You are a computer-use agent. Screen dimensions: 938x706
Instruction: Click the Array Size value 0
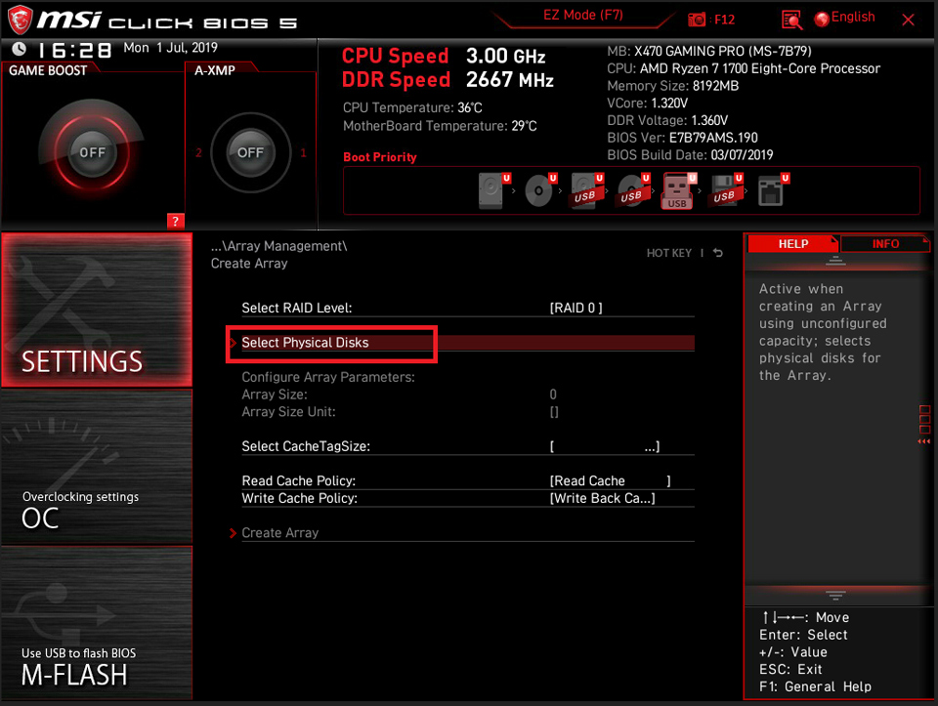coord(553,395)
